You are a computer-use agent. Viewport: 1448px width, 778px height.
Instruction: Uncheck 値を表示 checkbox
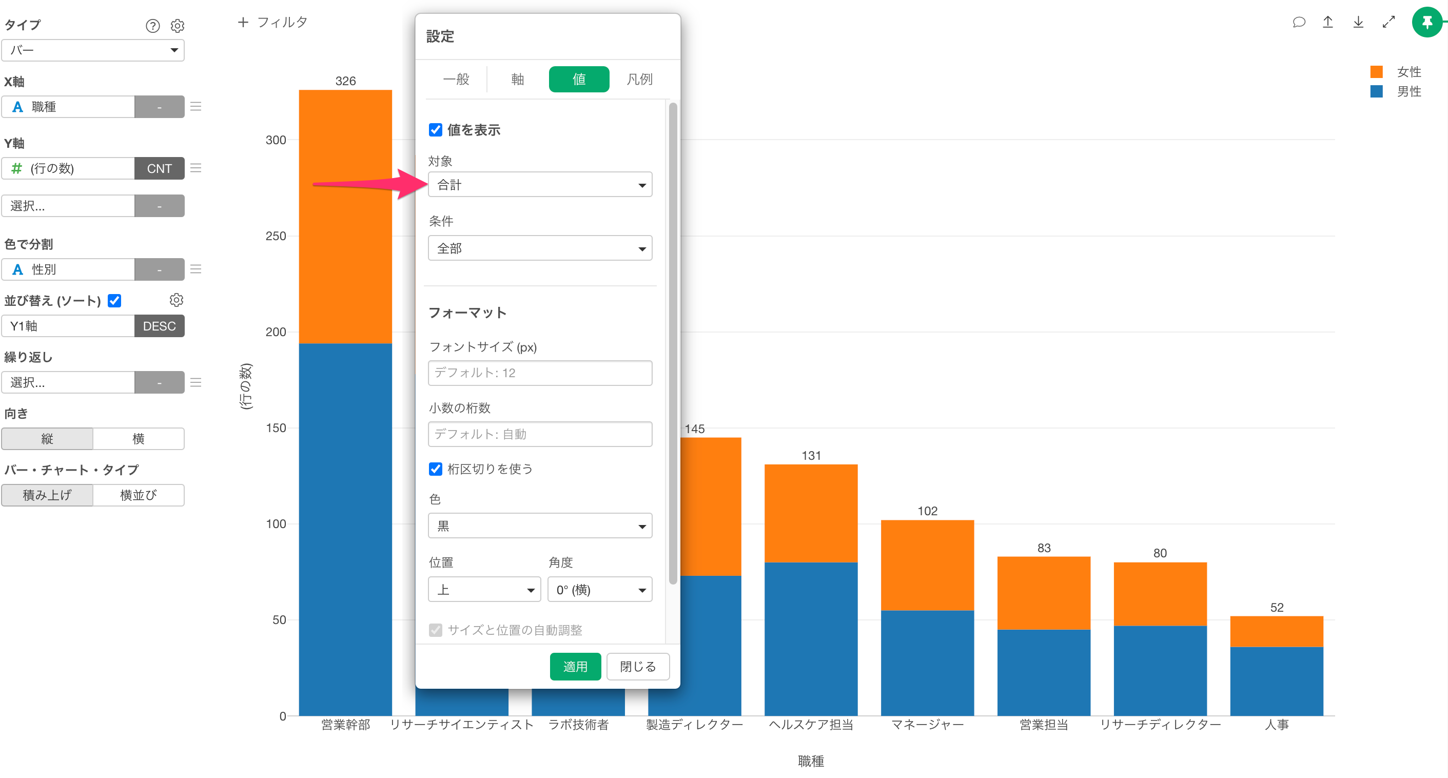(x=436, y=130)
